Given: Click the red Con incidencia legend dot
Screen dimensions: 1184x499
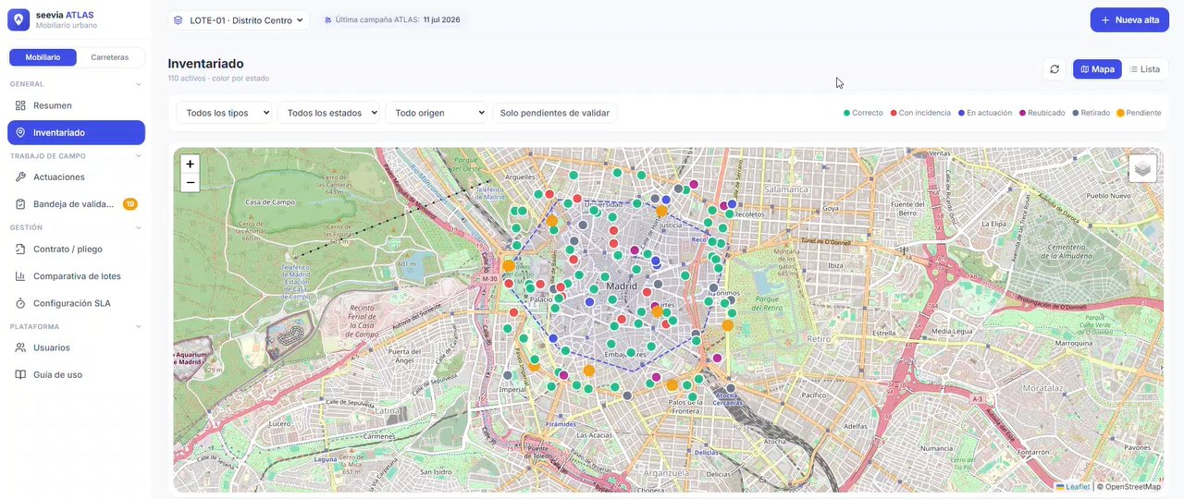Looking at the screenshot, I should click(x=894, y=113).
